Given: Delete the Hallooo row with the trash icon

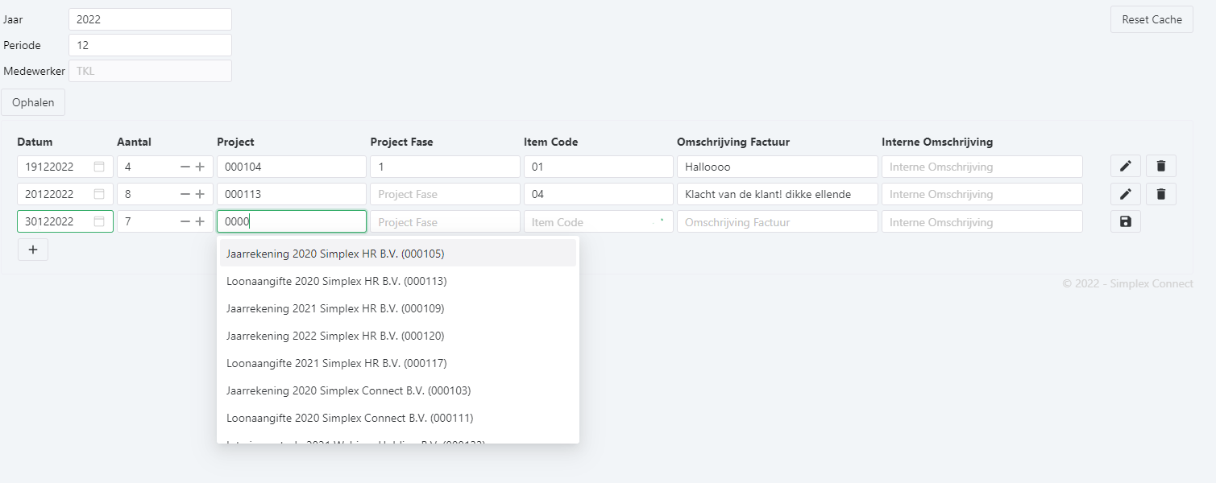Looking at the screenshot, I should 1160,167.
